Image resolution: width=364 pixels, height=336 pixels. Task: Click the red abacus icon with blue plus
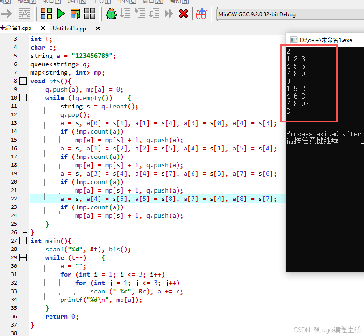click(x=202, y=14)
